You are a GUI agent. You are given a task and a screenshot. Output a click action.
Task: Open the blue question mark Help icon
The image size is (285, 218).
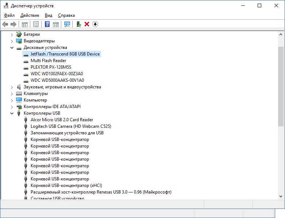47,24
